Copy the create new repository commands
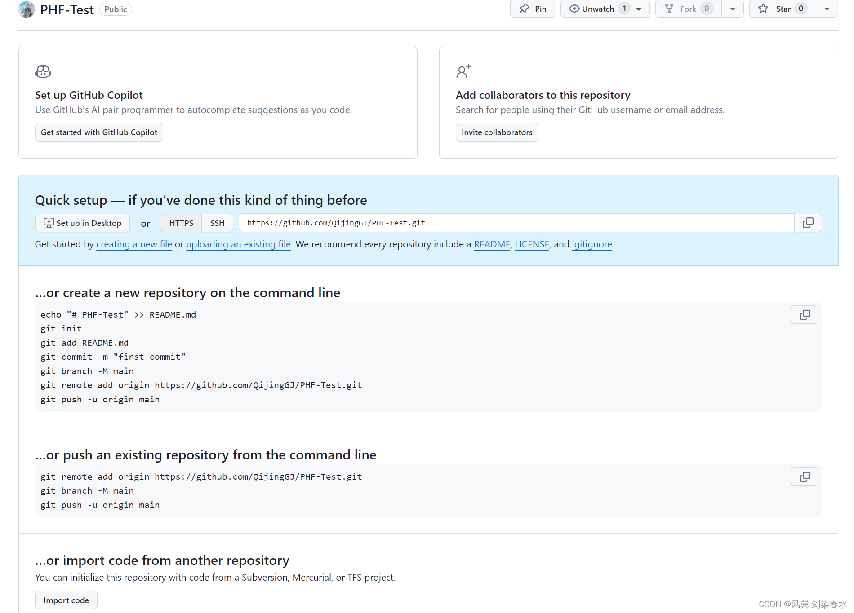The image size is (854, 613). [x=805, y=315]
